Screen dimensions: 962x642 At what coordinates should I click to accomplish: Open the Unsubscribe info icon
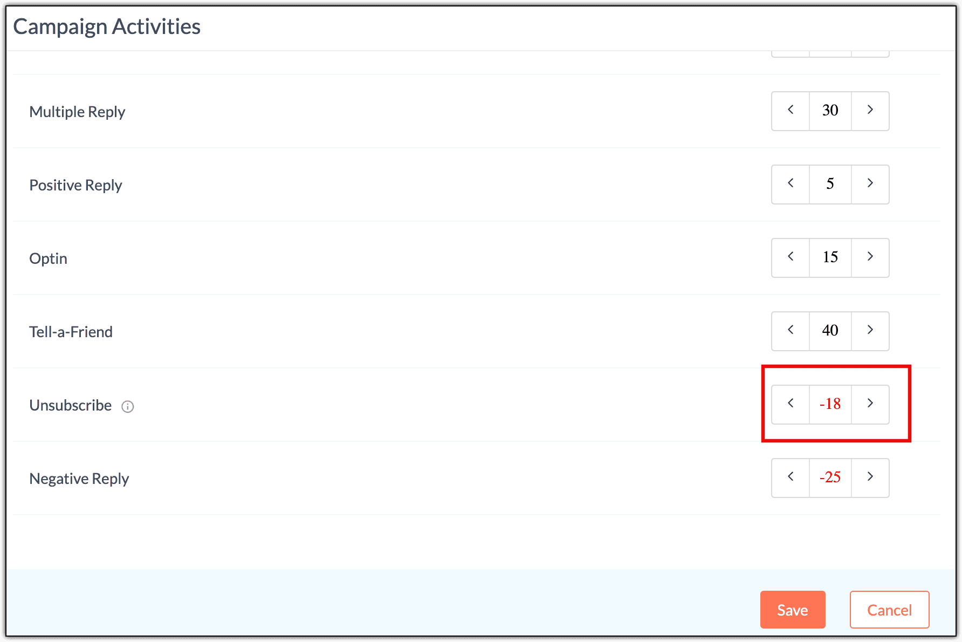(128, 406)
